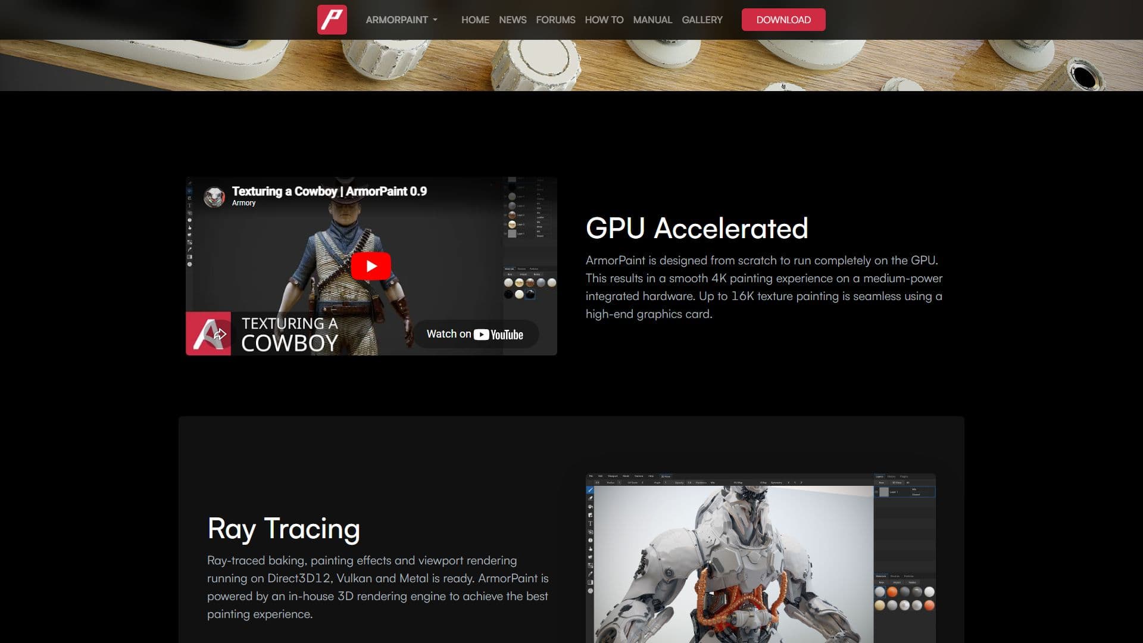The image size is (1143, 643).
Task: Go to the GALLERY page
Action: 702,20
